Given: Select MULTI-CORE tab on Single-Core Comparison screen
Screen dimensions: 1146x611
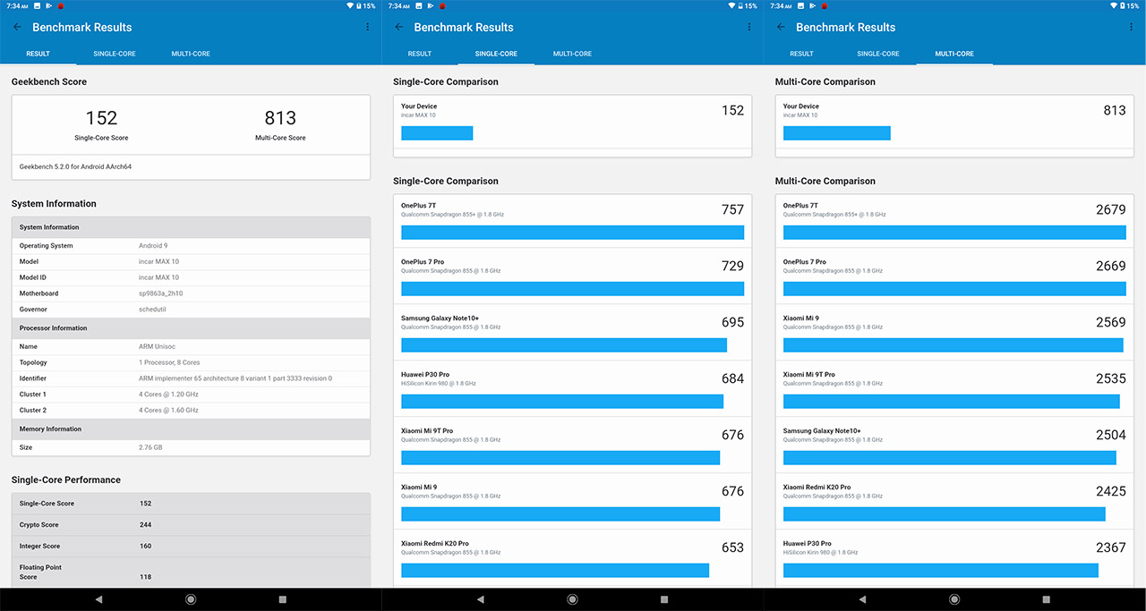Looking at the screenshot, I should (x=572, y=54).
